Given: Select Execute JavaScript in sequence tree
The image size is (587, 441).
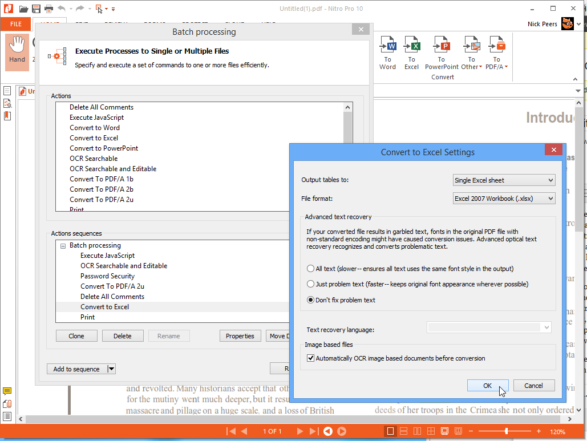Looking at the screenshot, I should coord(107,256).
